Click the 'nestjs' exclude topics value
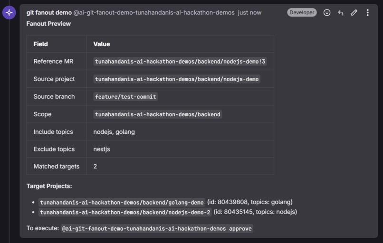Viewport: 383px width, 243px height. (x=102, y=149)
